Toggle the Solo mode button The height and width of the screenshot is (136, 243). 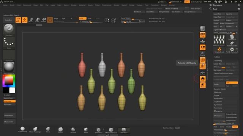[202, 79]
